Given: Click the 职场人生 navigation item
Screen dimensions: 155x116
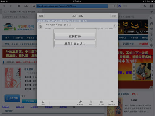Looking at the screenshot, I should click(x=123, y=38).
